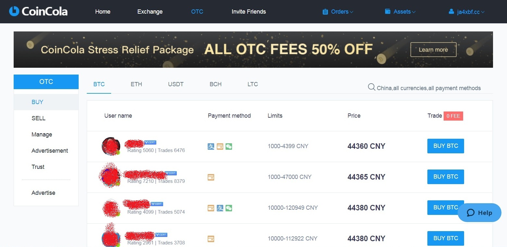The width and height of the screenshot is (507, 247).
Task: Switch to the ETH tab
Action: [x=136, y=84]
